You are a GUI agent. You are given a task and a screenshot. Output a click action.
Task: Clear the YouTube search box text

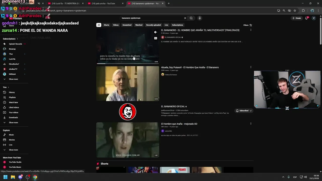pyautogui.click(x=185, y=18)
